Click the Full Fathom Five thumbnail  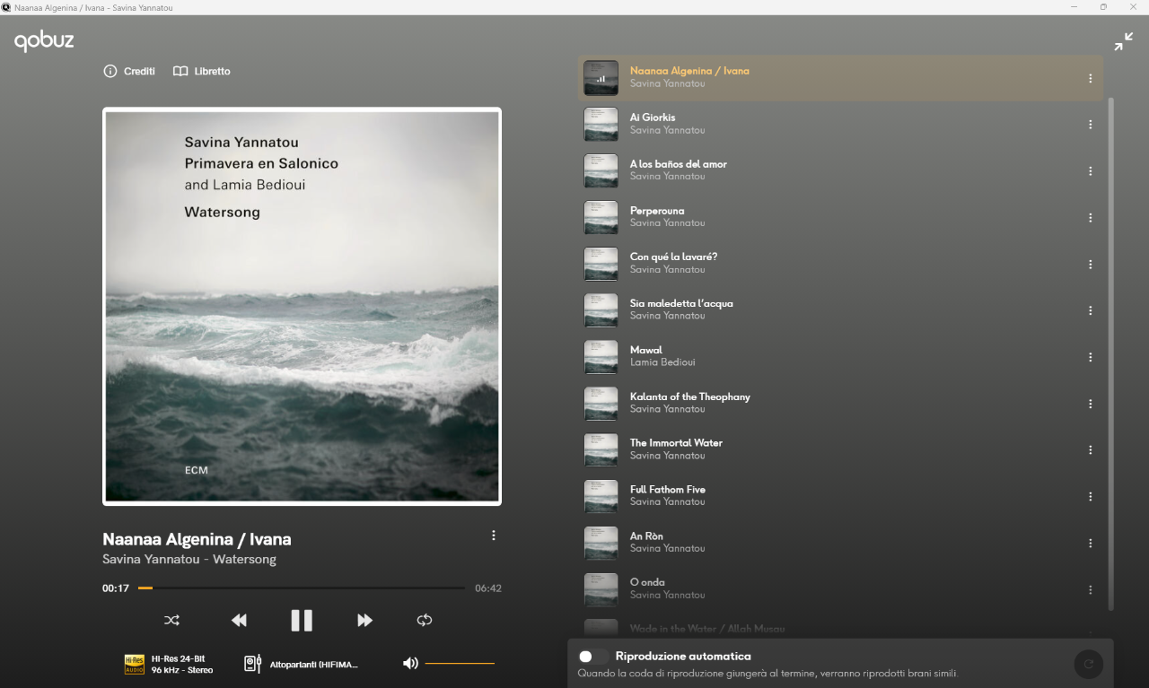(601, 497)
